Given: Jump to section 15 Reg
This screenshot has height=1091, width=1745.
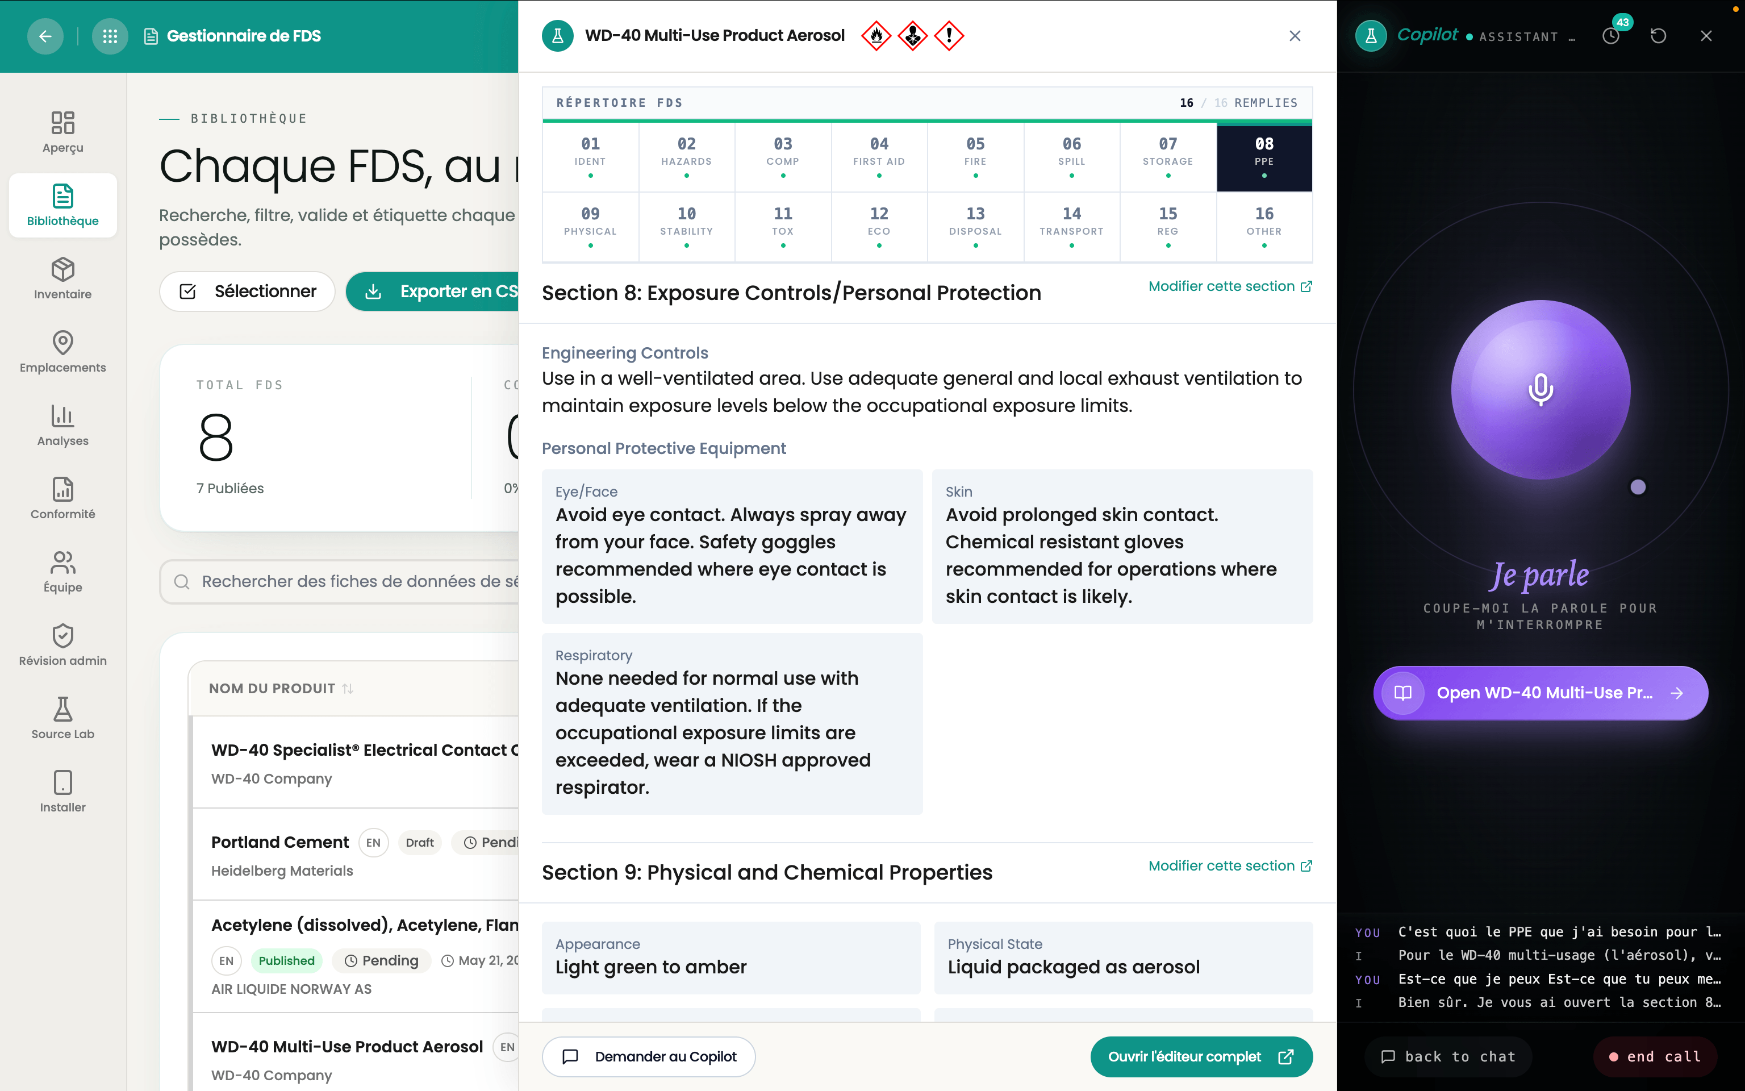Looking at the screenshot, I should click(1168, 227).
